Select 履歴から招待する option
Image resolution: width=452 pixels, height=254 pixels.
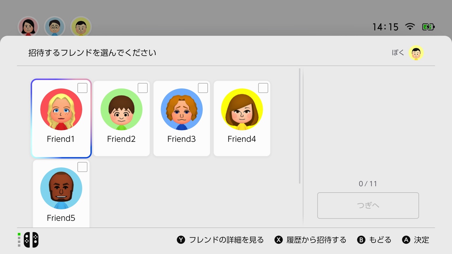tap(316, 240)
